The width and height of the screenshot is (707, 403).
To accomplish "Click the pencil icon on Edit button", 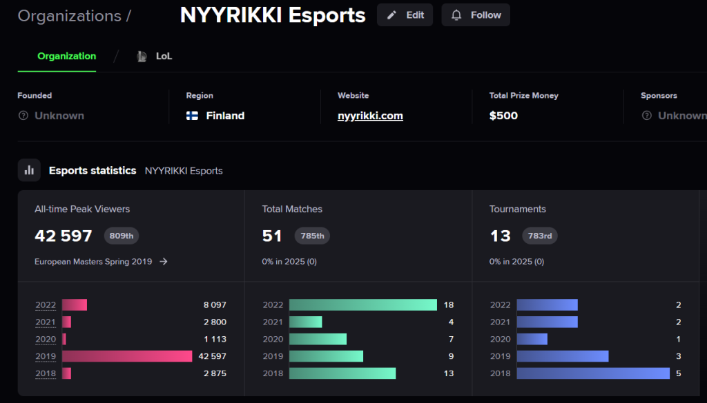I will pos(392,15).
